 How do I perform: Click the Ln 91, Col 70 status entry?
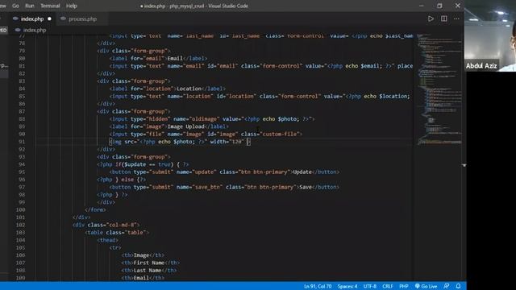318,286
